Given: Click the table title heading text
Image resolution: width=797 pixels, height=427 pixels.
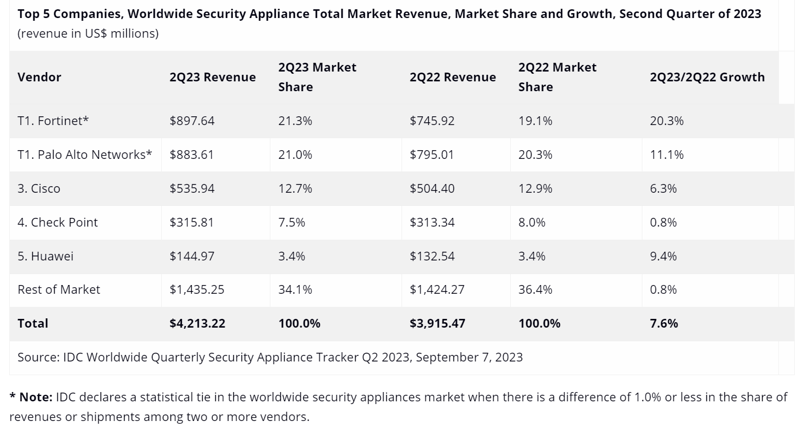Looking at the screenshot, I should (389, 14).
